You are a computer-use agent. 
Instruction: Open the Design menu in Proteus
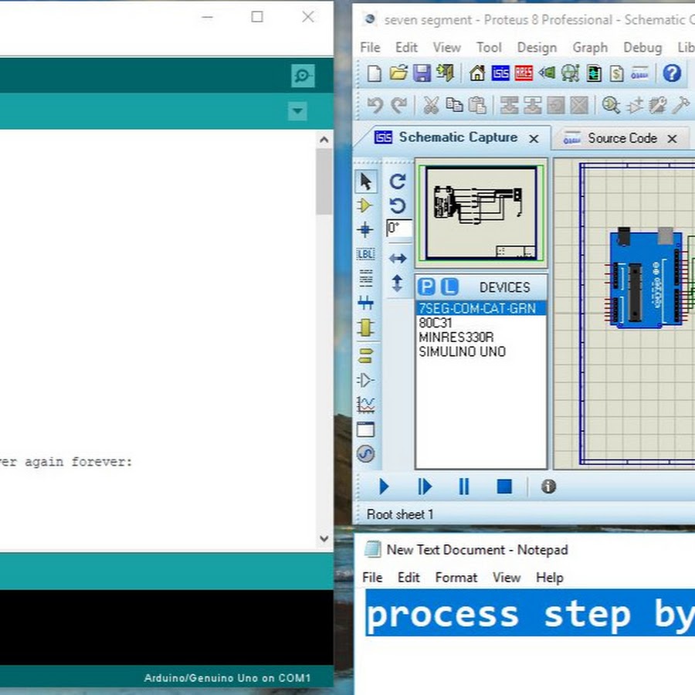pos(537,47)
